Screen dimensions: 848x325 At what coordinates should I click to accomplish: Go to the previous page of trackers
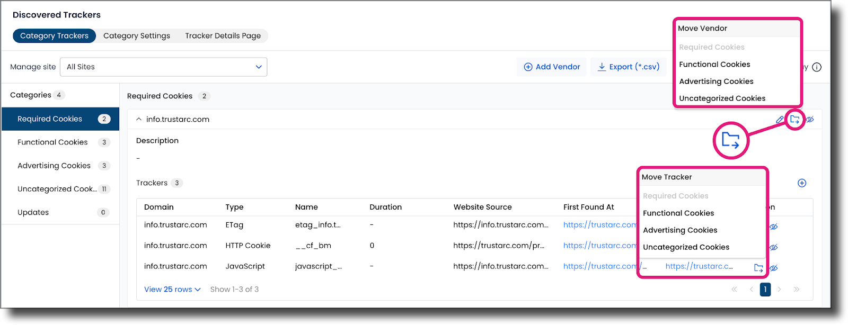(x=751, y=289)
